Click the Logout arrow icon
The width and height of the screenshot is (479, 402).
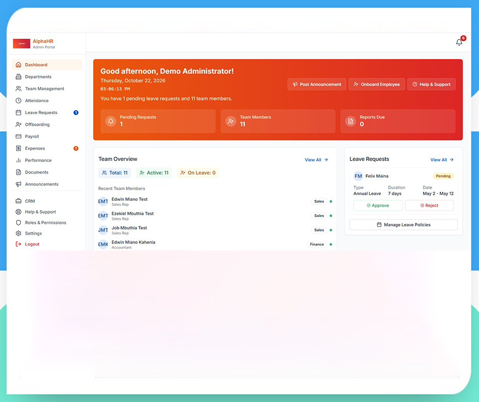click(x=18, y=244)
